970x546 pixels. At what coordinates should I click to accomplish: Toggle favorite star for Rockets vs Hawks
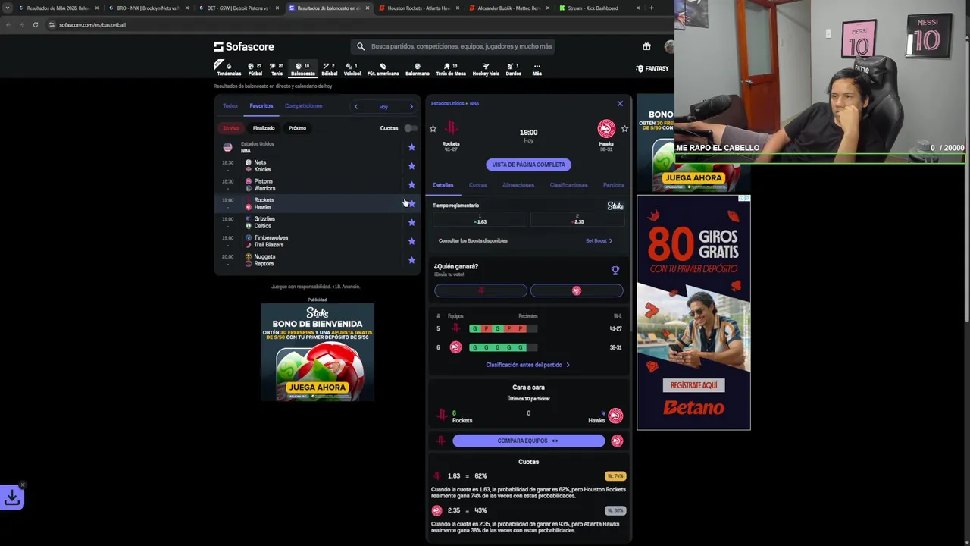(x=411, y=203)
